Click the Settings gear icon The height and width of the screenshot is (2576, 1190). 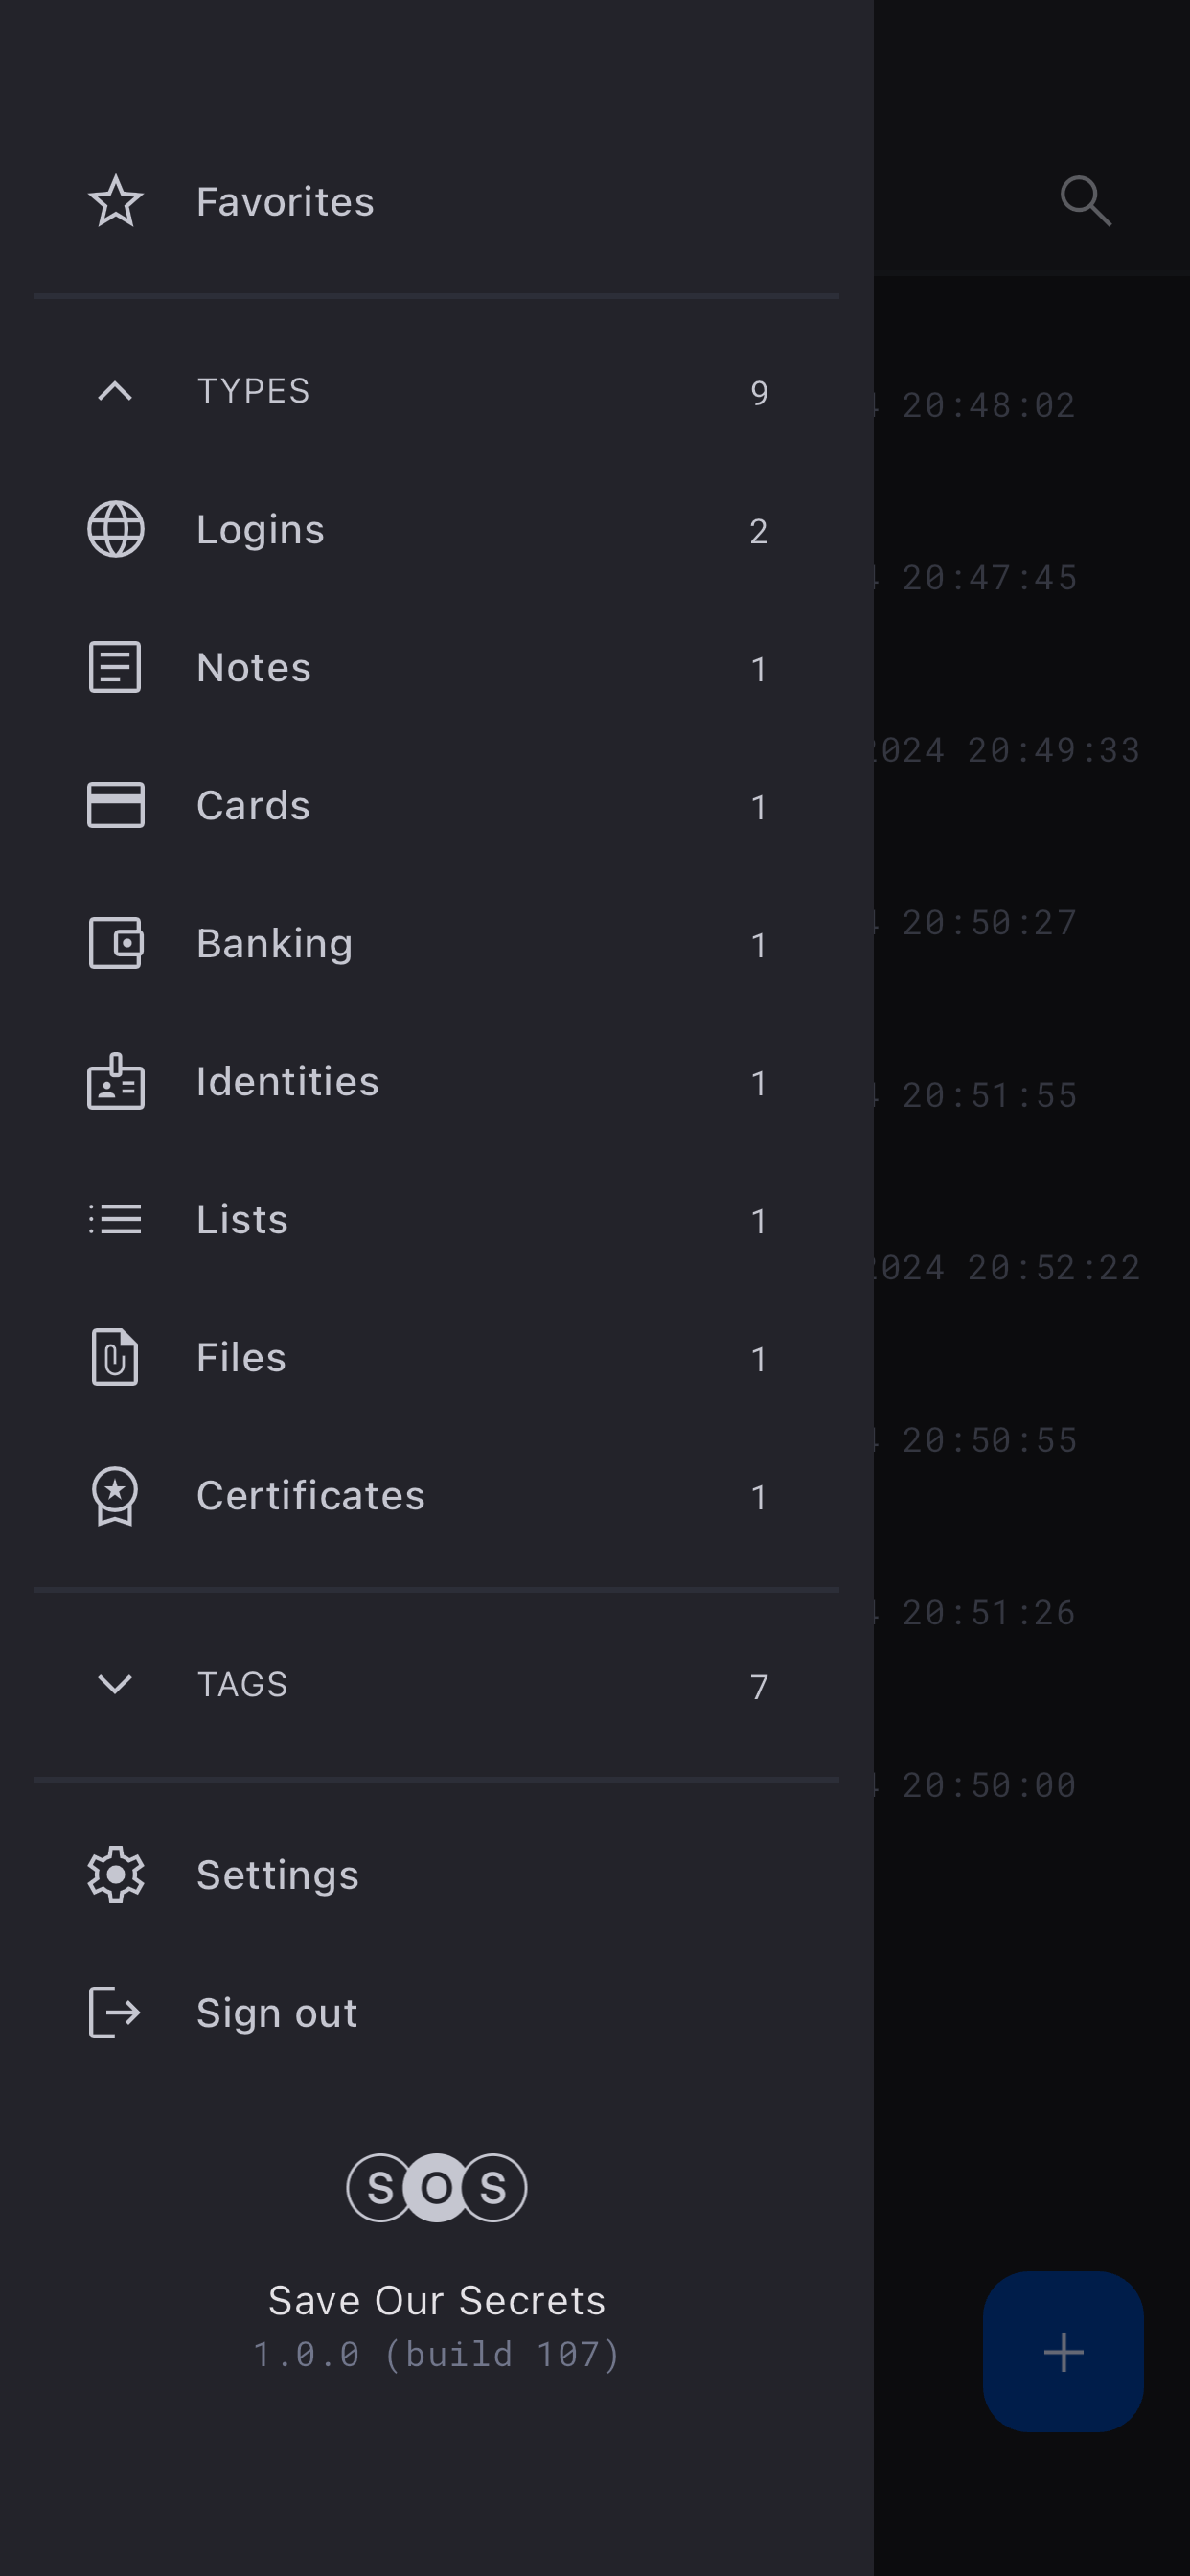tap(116, 1874)
